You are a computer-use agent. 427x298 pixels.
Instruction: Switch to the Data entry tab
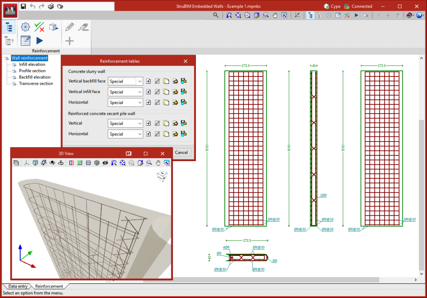18,286
